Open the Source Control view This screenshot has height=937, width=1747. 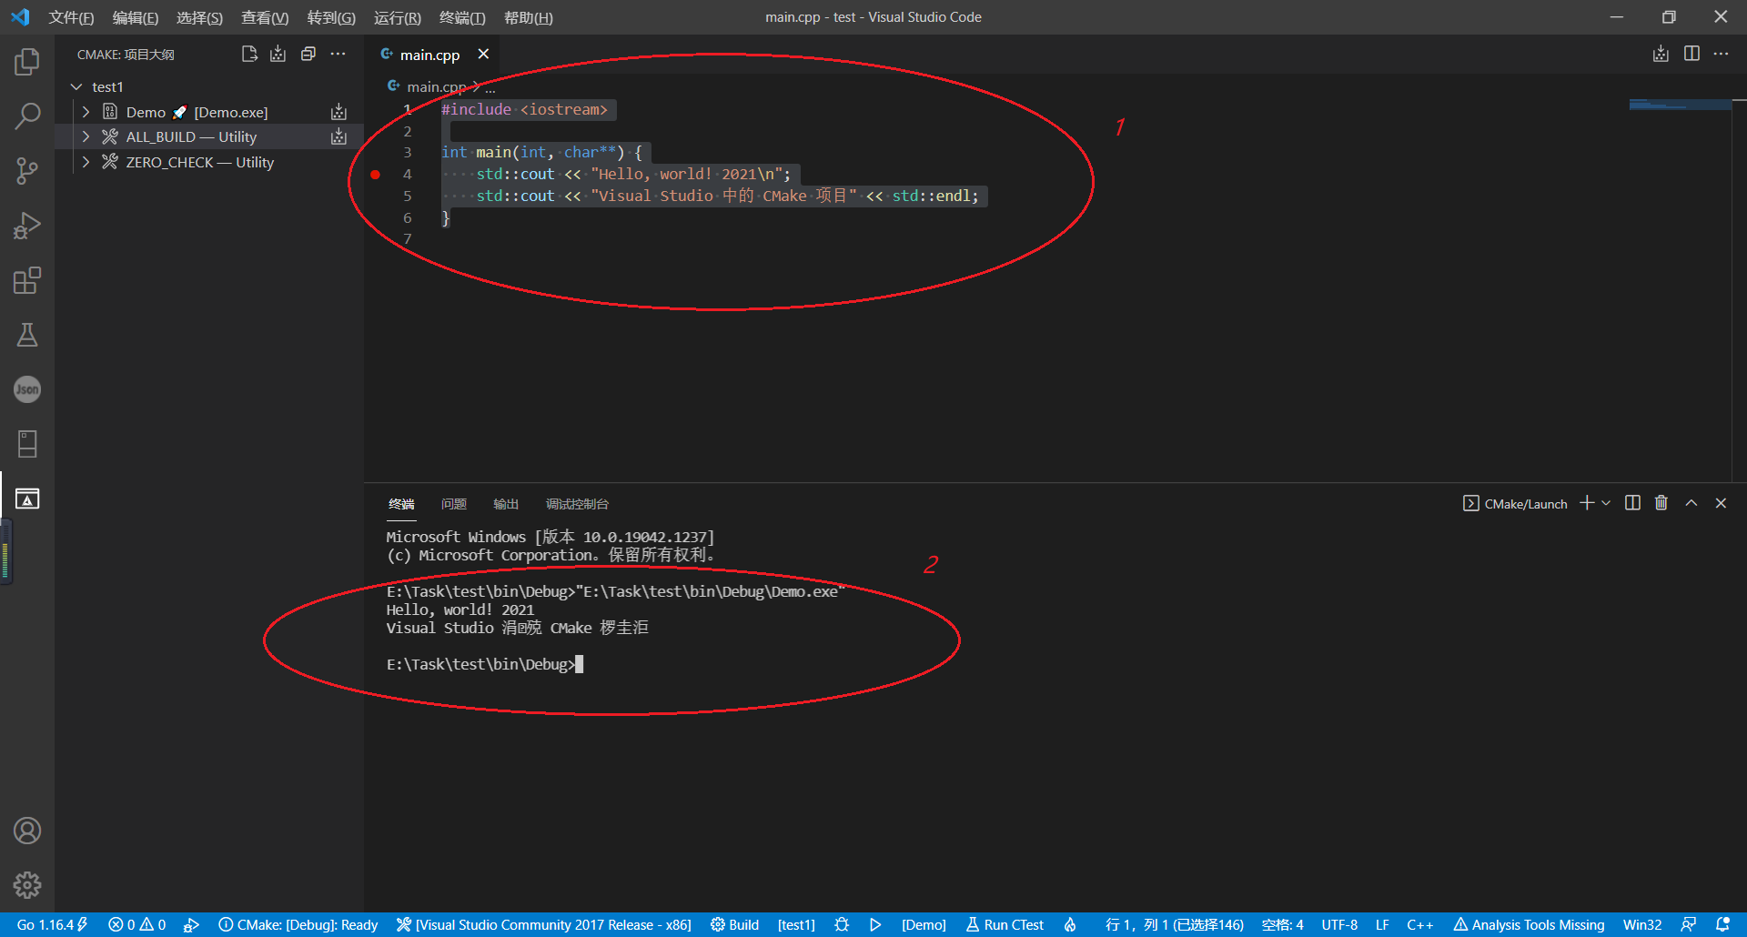click(x=27, y=171)
